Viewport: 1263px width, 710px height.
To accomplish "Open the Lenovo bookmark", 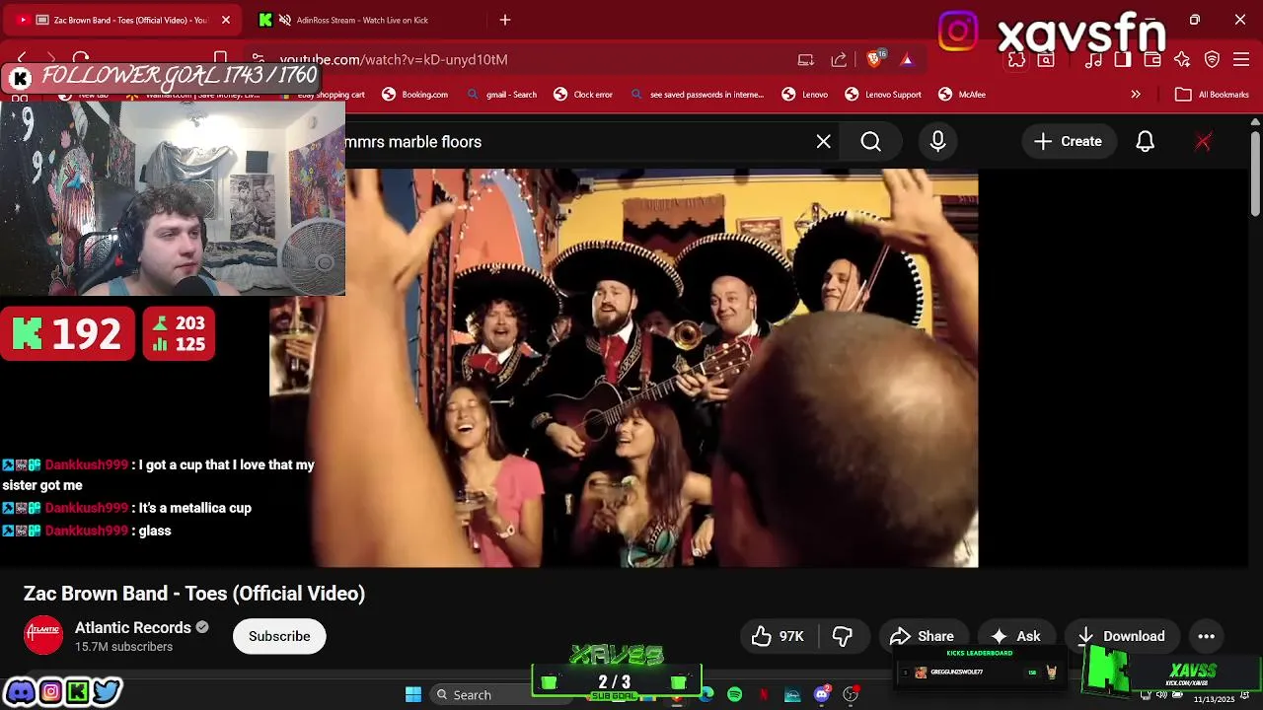I will click(x=805, y=95).
